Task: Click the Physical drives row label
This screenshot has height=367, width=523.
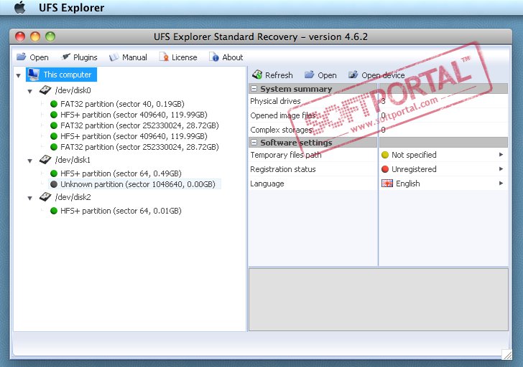Action: (x=275, y=101)
